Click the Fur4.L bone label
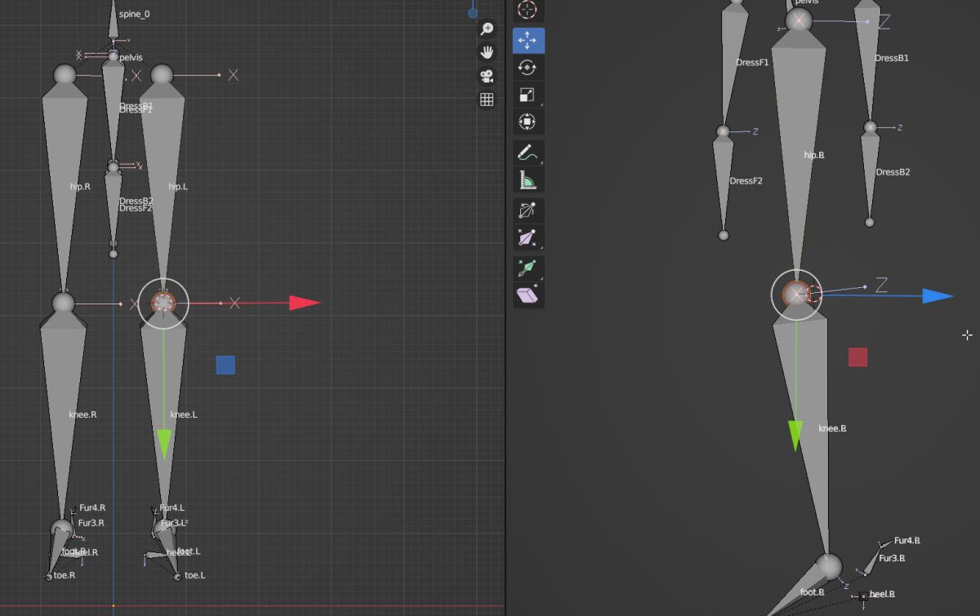 coord(172,507)
